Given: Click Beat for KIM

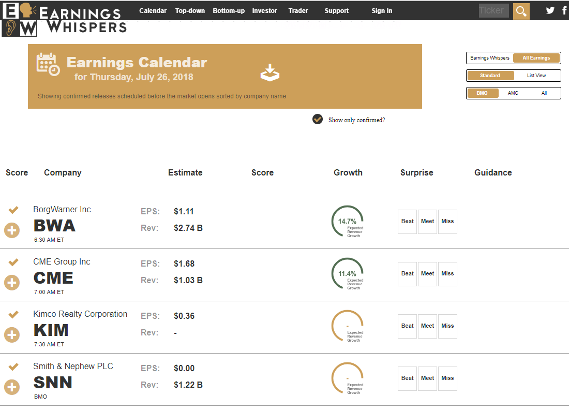Looking at the screenshot, I should coord(408,326).
